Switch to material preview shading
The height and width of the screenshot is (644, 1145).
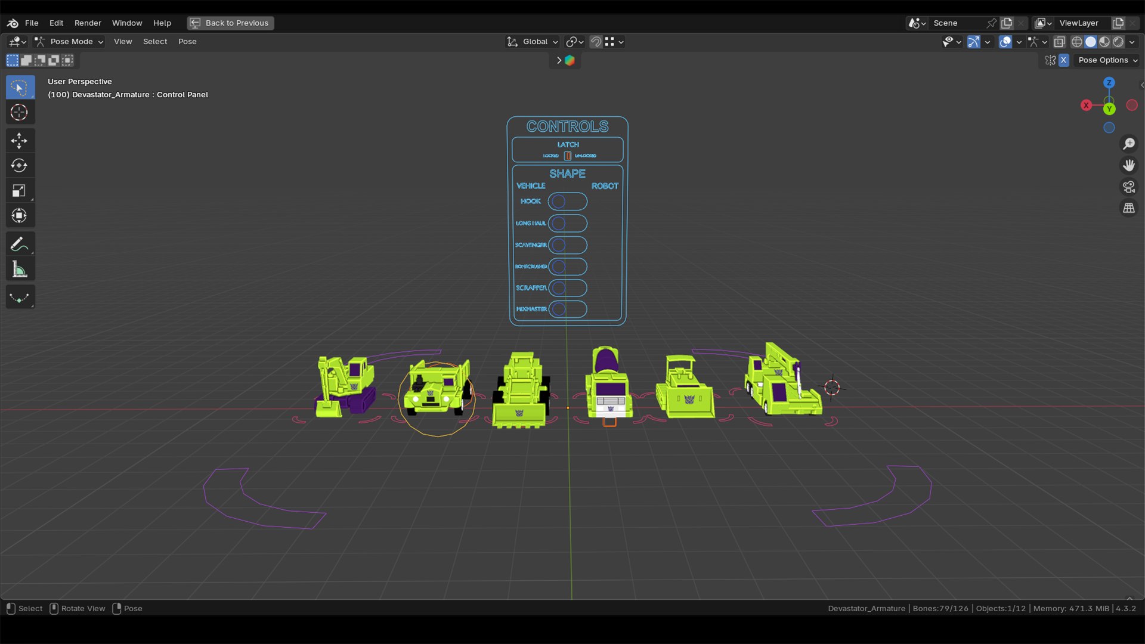1104,42
